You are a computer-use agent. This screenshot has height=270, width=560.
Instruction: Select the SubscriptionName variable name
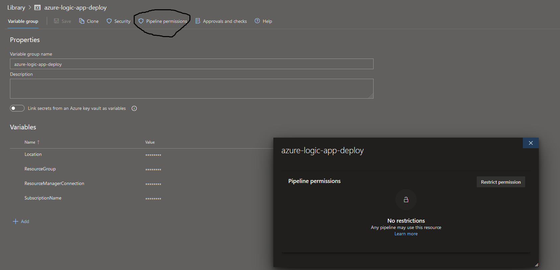[x=43, y=198]
